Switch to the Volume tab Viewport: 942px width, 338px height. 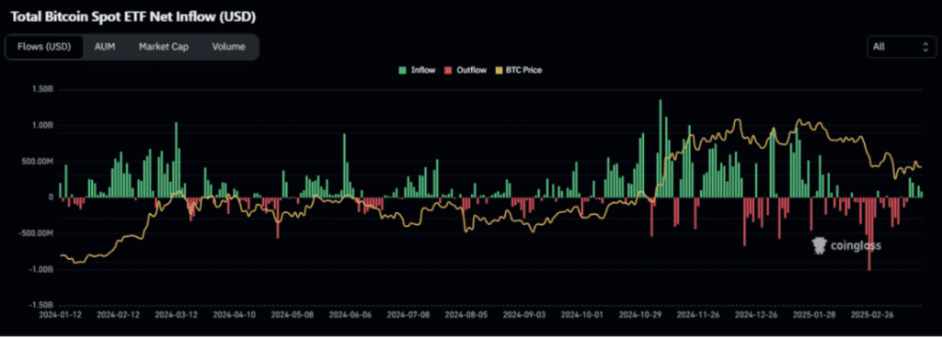pyautogui.click(x=228, y=47)
